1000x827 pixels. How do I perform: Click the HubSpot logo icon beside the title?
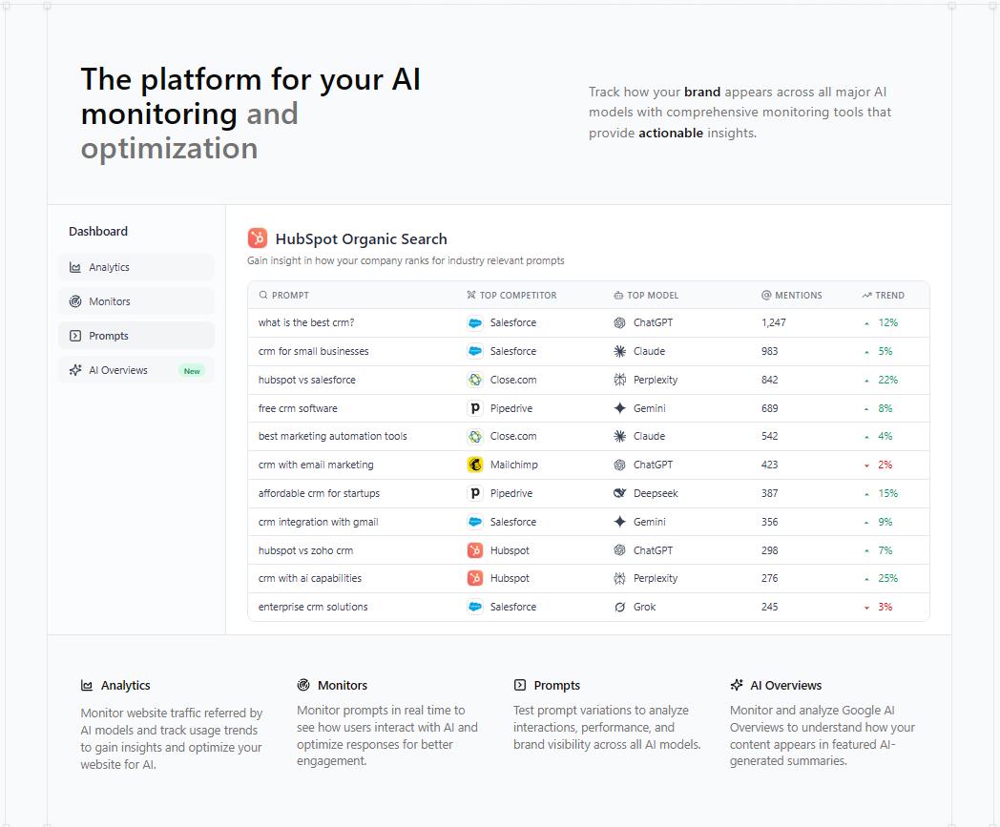pos(257,238)
